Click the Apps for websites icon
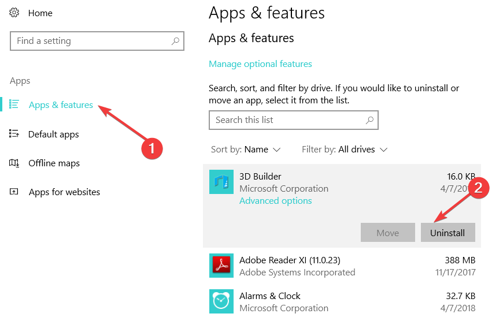The height and width of the screenshot is (321, 503). [x=14, y=192]
